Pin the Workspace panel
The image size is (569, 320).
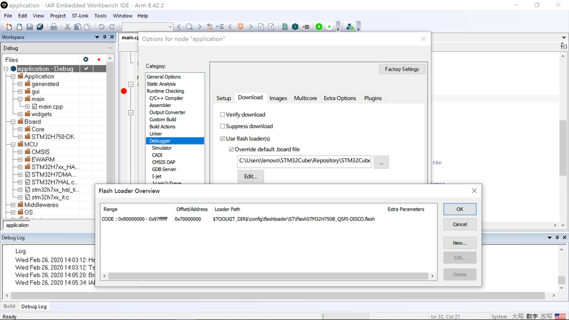coord(104,37)
